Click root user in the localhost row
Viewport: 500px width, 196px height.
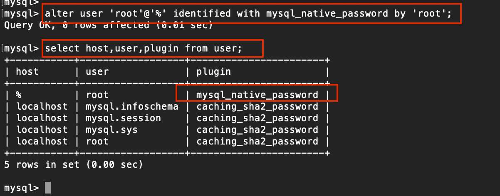(x=97, y=142)
